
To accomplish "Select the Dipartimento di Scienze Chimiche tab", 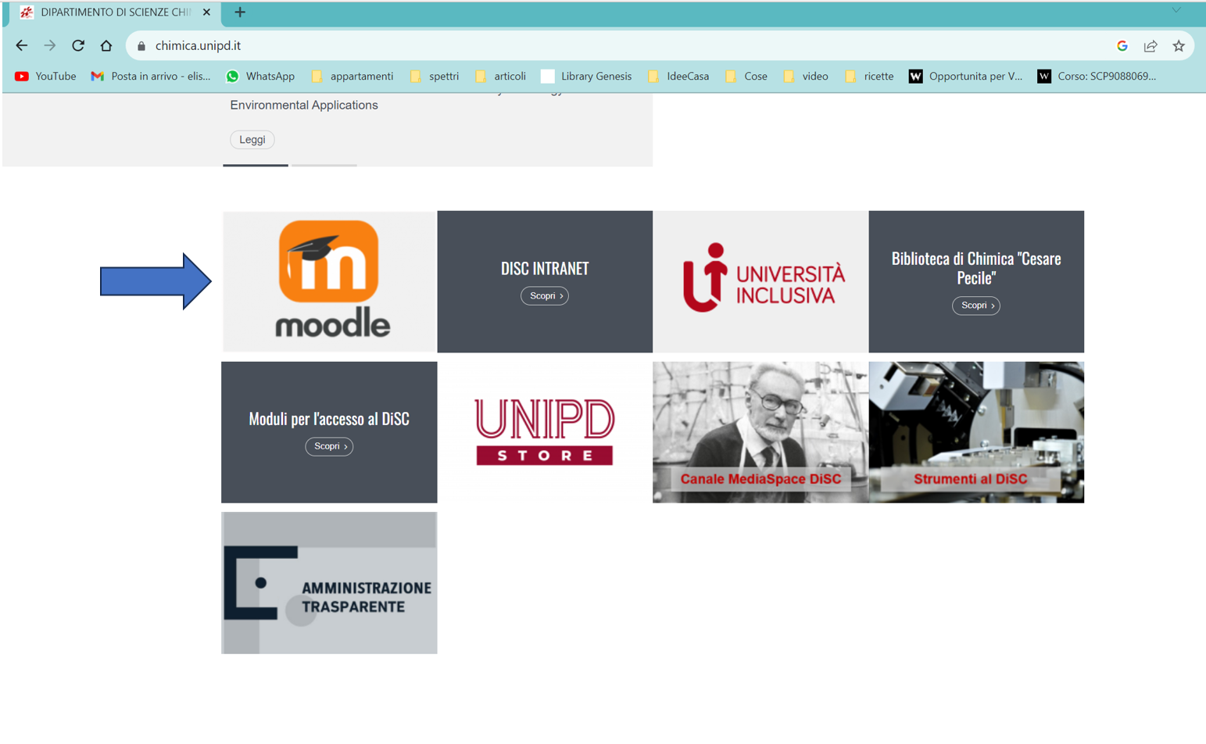I will 115,13.
